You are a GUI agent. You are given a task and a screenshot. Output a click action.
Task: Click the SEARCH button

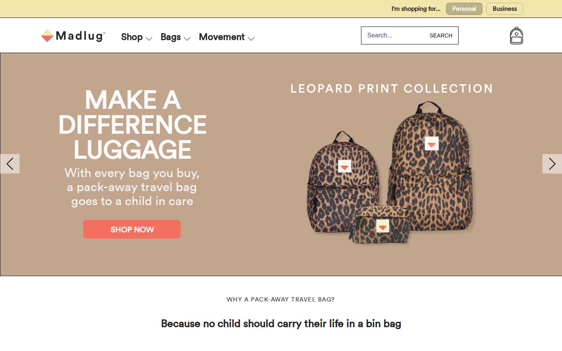tap(441, 35)
